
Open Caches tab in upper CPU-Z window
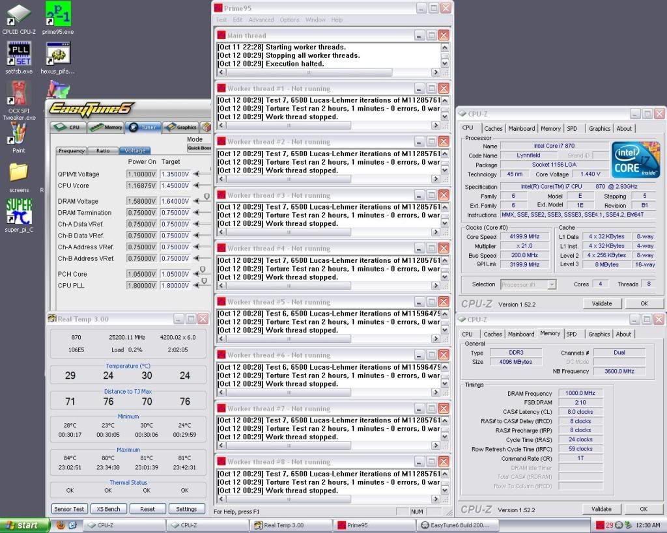493,128
